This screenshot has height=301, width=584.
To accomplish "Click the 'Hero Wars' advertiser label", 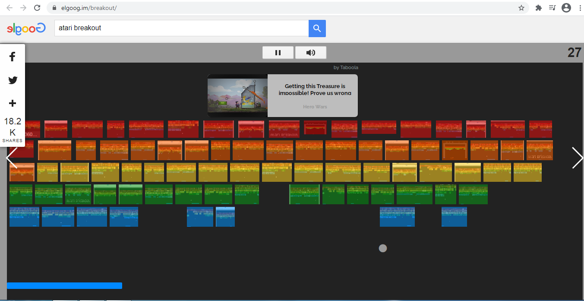I will click(315, 107).
